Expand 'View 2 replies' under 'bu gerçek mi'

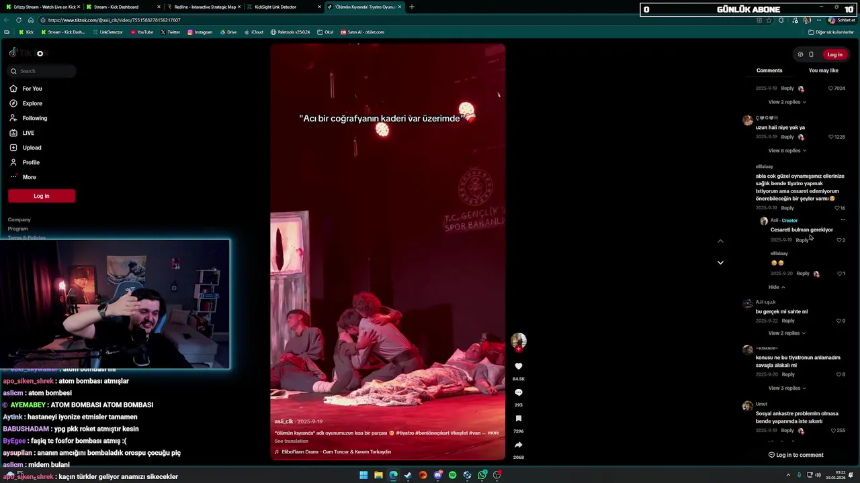tap(787, 333)
